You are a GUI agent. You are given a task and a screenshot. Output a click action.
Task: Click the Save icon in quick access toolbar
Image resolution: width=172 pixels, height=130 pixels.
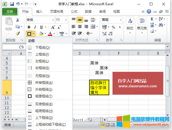[12, 4]
